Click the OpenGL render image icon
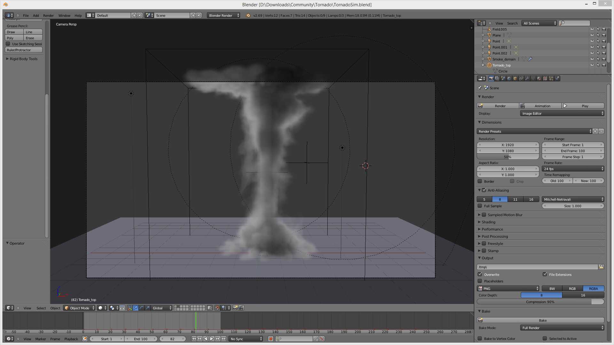The height and width of the screenshot is (345, 614). click(235, 308)
